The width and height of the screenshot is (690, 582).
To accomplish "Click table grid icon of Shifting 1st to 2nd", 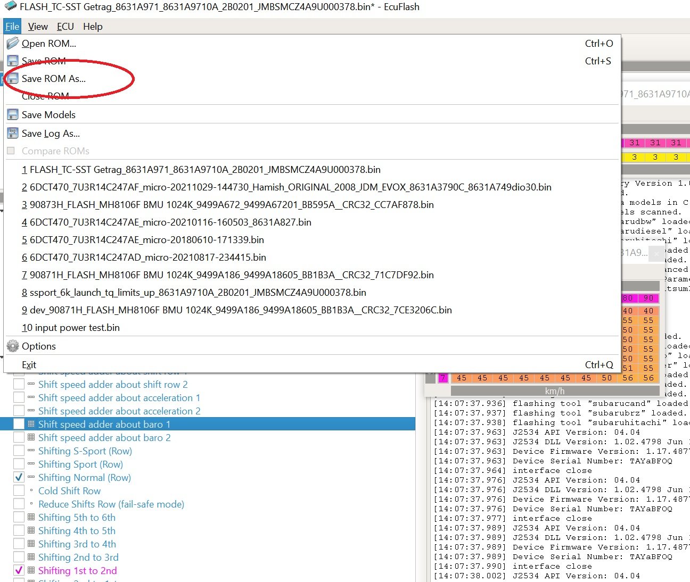I will click(31, 570).
